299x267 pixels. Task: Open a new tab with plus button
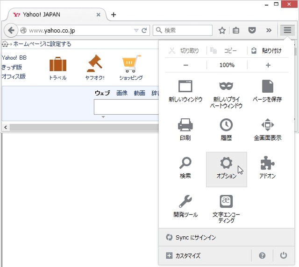[x=114, y=14]
